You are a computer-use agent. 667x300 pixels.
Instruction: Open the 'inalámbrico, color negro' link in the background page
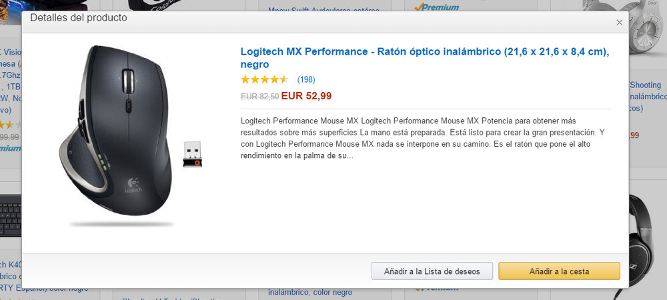click(x=310, y=293)
